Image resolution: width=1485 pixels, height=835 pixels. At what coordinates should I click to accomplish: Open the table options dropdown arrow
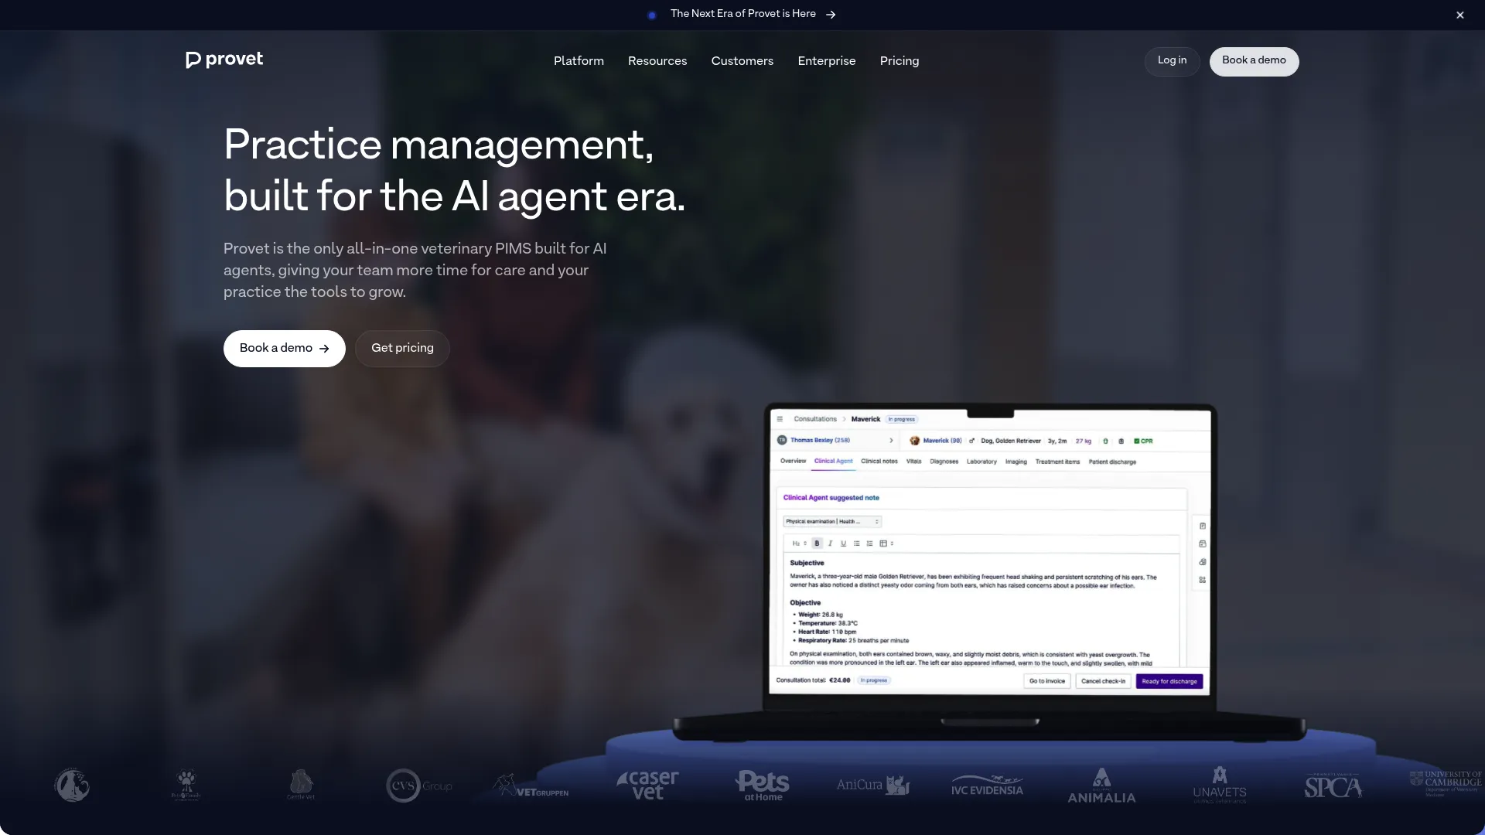(x=892, y=544)
